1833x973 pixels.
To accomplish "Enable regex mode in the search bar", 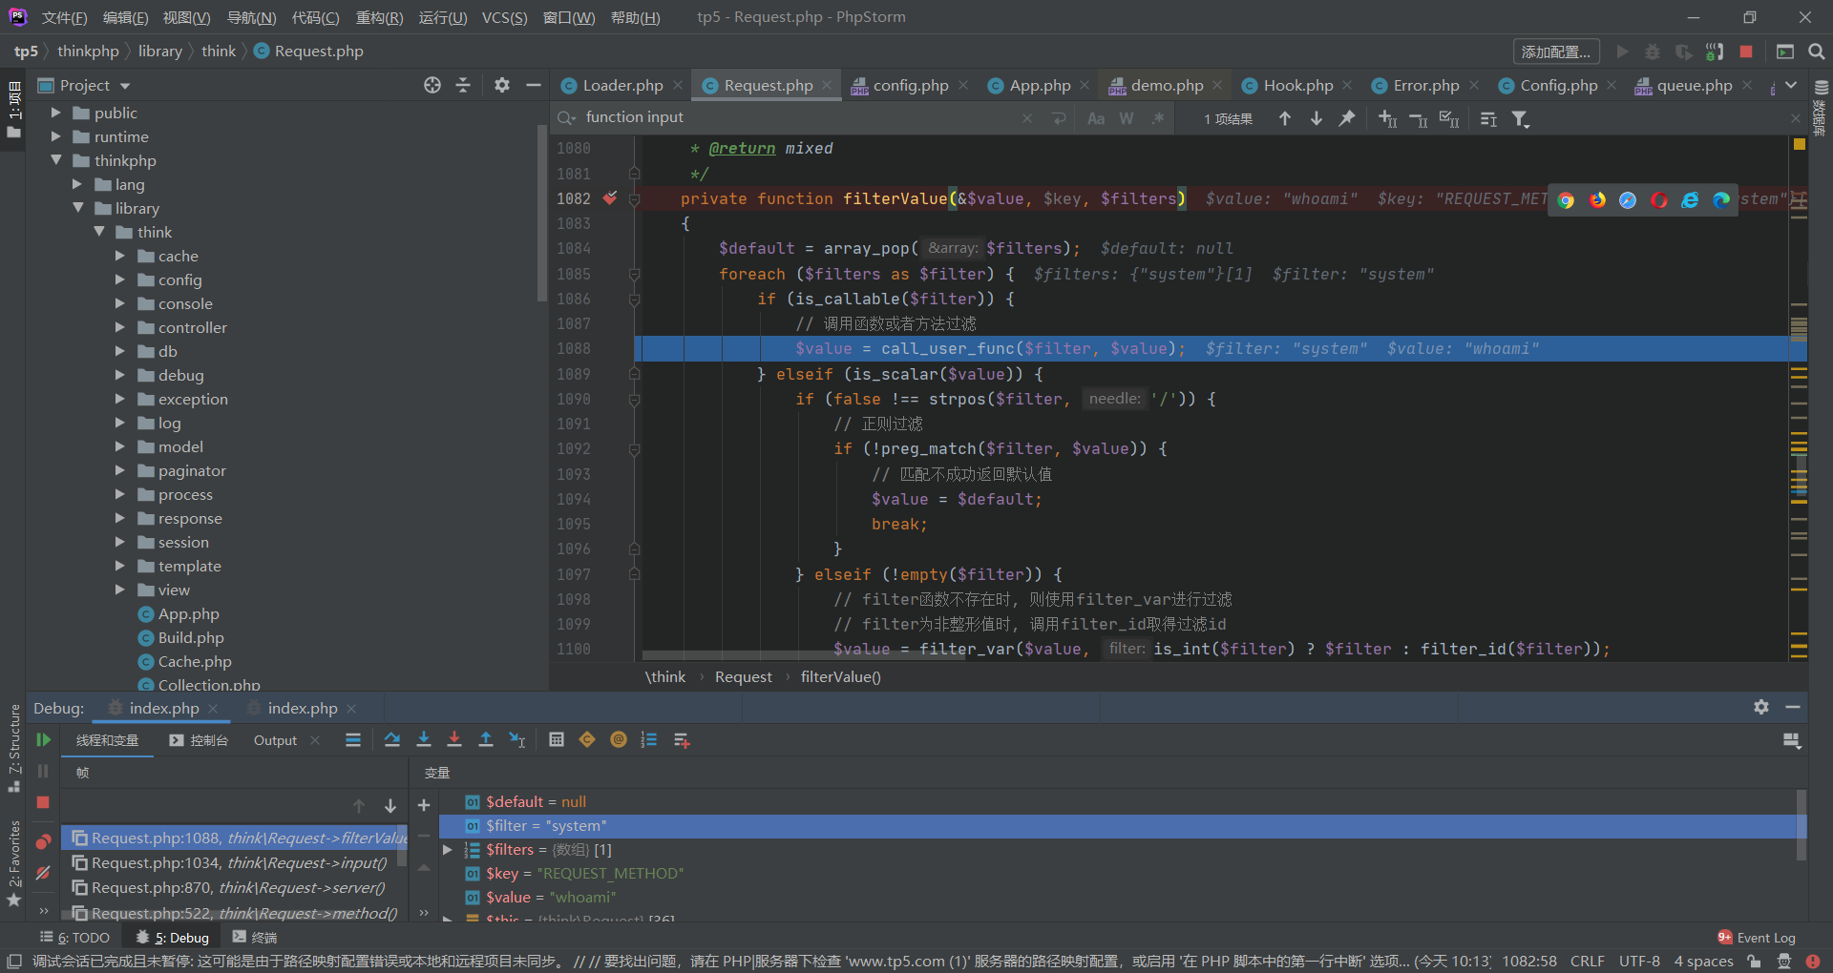I will pyautogui.click(x=1158, y=118).
